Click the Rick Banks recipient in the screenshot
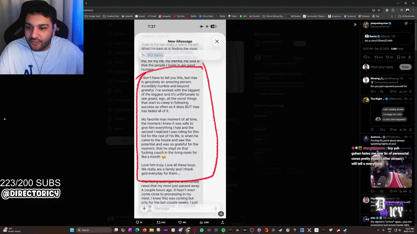 click(x=155, y=55)
